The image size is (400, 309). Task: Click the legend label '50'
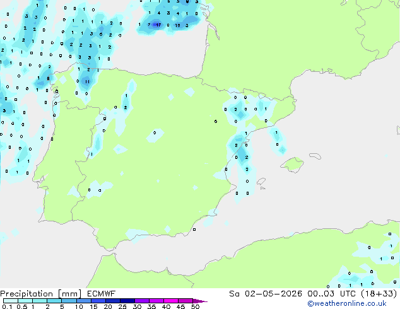(195, 306)
